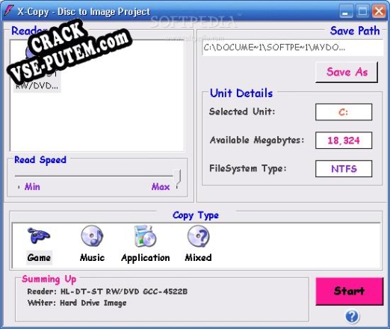The image size is (390, 329).
Task: Click the Application label text
Action: point(146,258)
